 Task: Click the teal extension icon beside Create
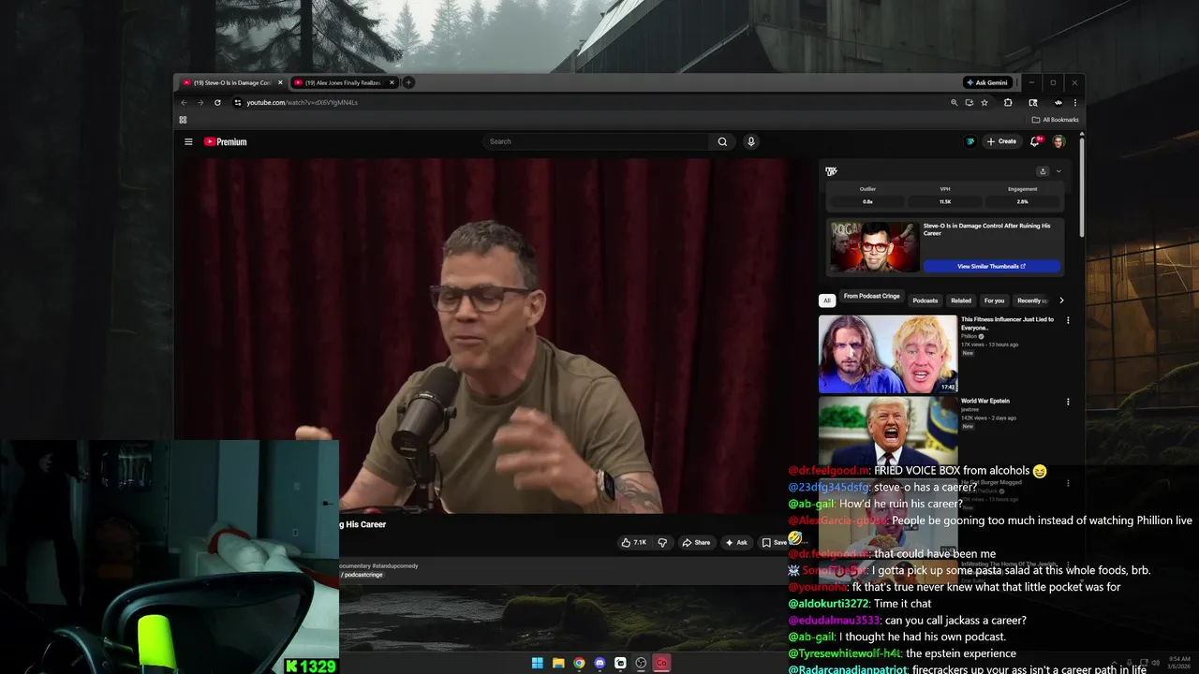click(970, 141)
